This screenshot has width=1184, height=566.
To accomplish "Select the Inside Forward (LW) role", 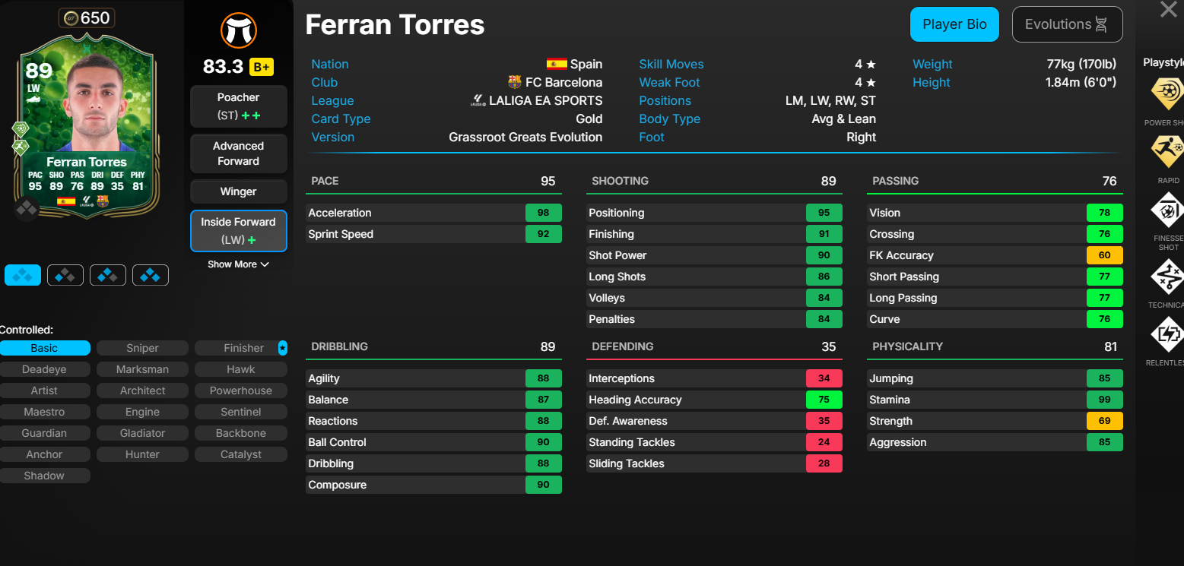I will pyautogui.click(x=238, y=231).
